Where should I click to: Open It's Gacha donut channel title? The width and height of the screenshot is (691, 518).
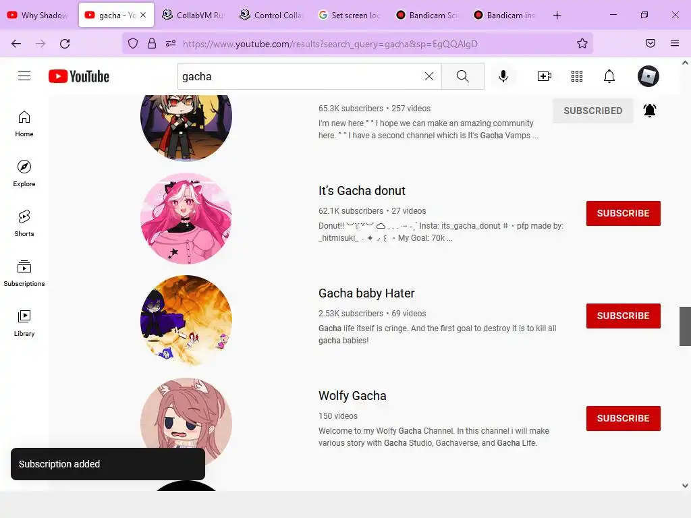(x=362, y=190)
